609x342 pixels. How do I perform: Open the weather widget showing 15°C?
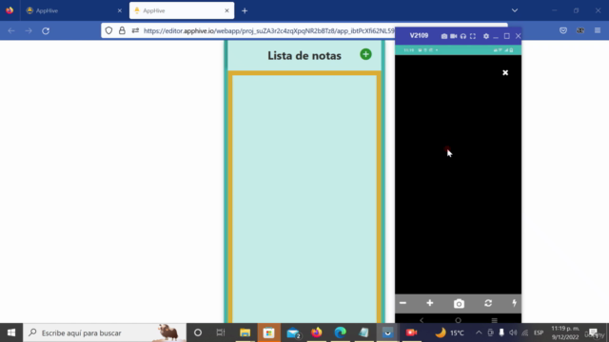(449, 332)
